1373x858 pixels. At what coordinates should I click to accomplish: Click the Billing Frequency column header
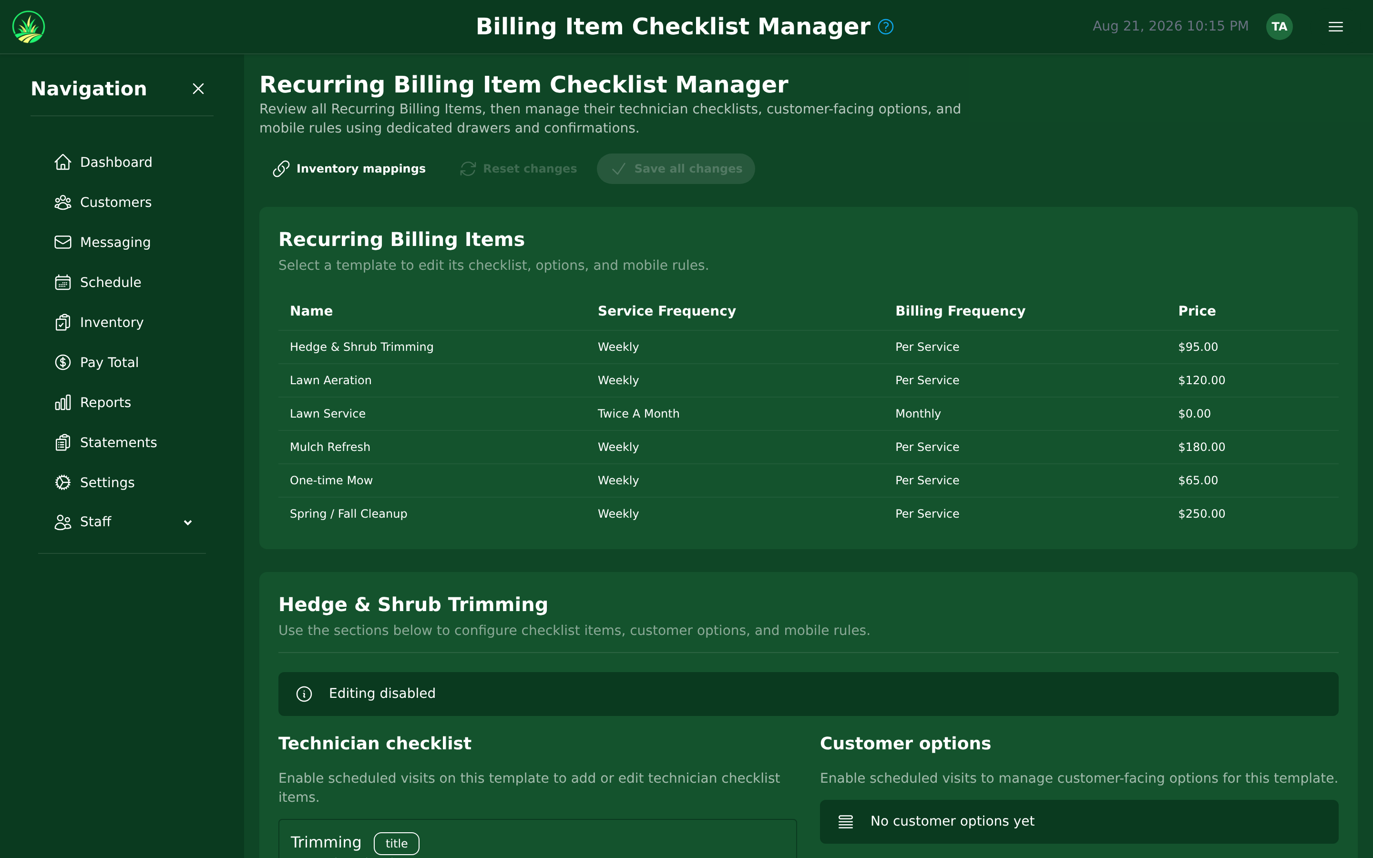coord(960,311)
